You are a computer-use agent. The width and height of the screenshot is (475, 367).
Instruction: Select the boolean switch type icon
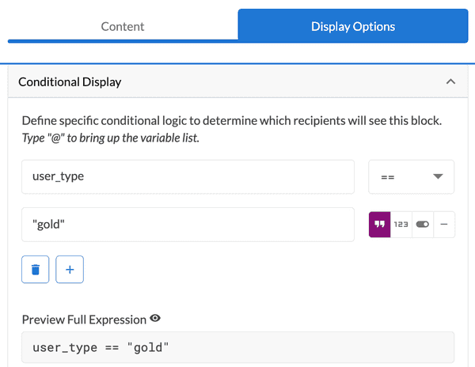[x=422, y=225]
